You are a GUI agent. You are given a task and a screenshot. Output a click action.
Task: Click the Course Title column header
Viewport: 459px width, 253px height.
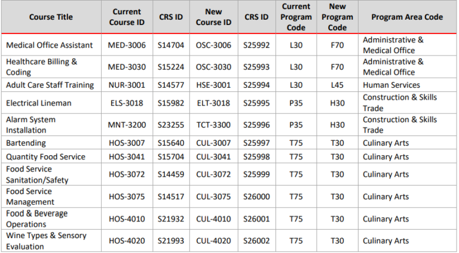click(x=51, y=17)
